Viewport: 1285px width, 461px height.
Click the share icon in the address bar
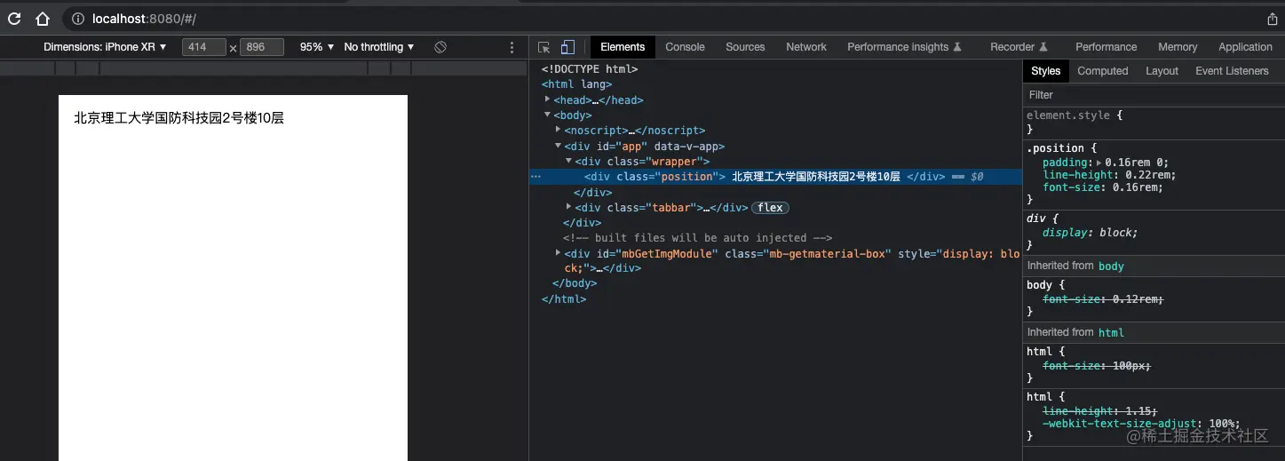(x=1273, y=19)
